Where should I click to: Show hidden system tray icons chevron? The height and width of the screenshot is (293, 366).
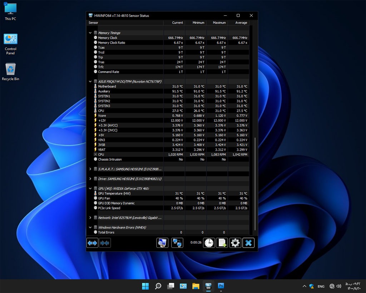point(304,286)
